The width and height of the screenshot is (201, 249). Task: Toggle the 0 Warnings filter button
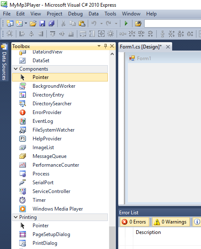pyautogui.click(x=171, y=222)
